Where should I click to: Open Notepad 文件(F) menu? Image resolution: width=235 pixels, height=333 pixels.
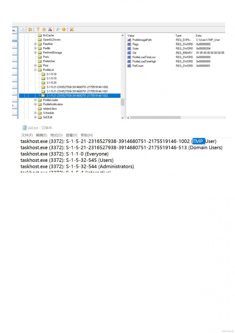pos(27,135)
